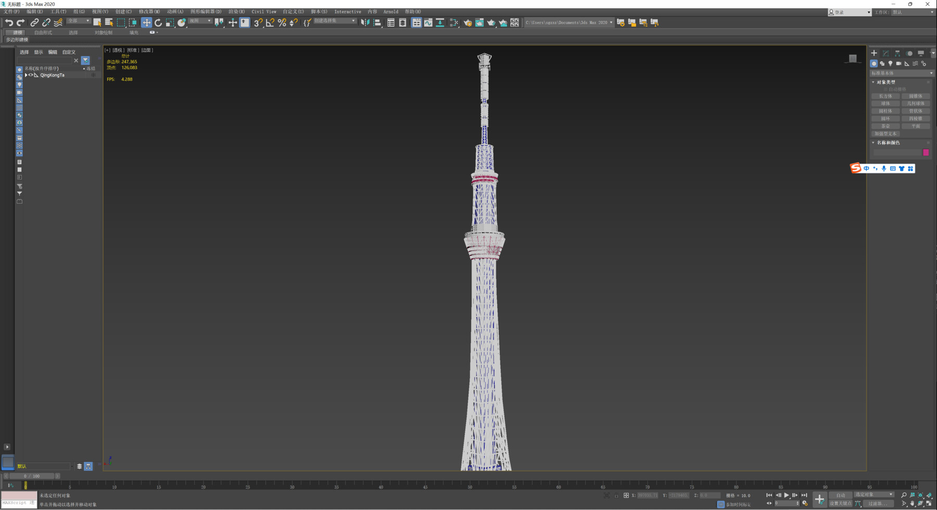Switch to the Lights category in the Create panel
Image resolution: width=937 pixels, height=510 pixels.
891,64
